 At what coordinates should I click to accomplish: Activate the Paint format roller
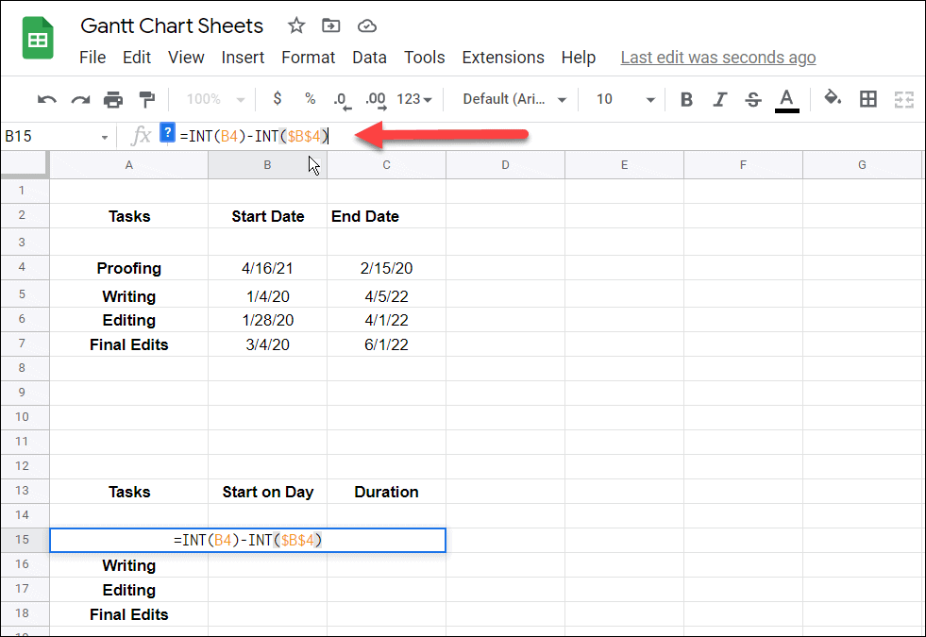[x=146, y=99]
